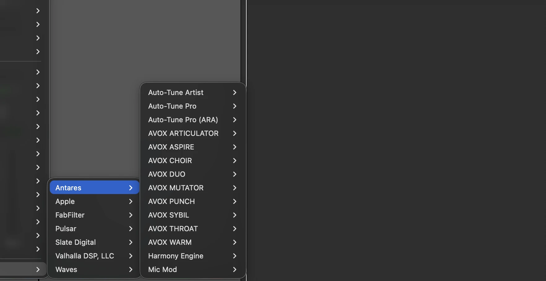This screenshot has width=546, height=281.
Task: Open the Waves manufacturer submenu
Action: point(94,270)
